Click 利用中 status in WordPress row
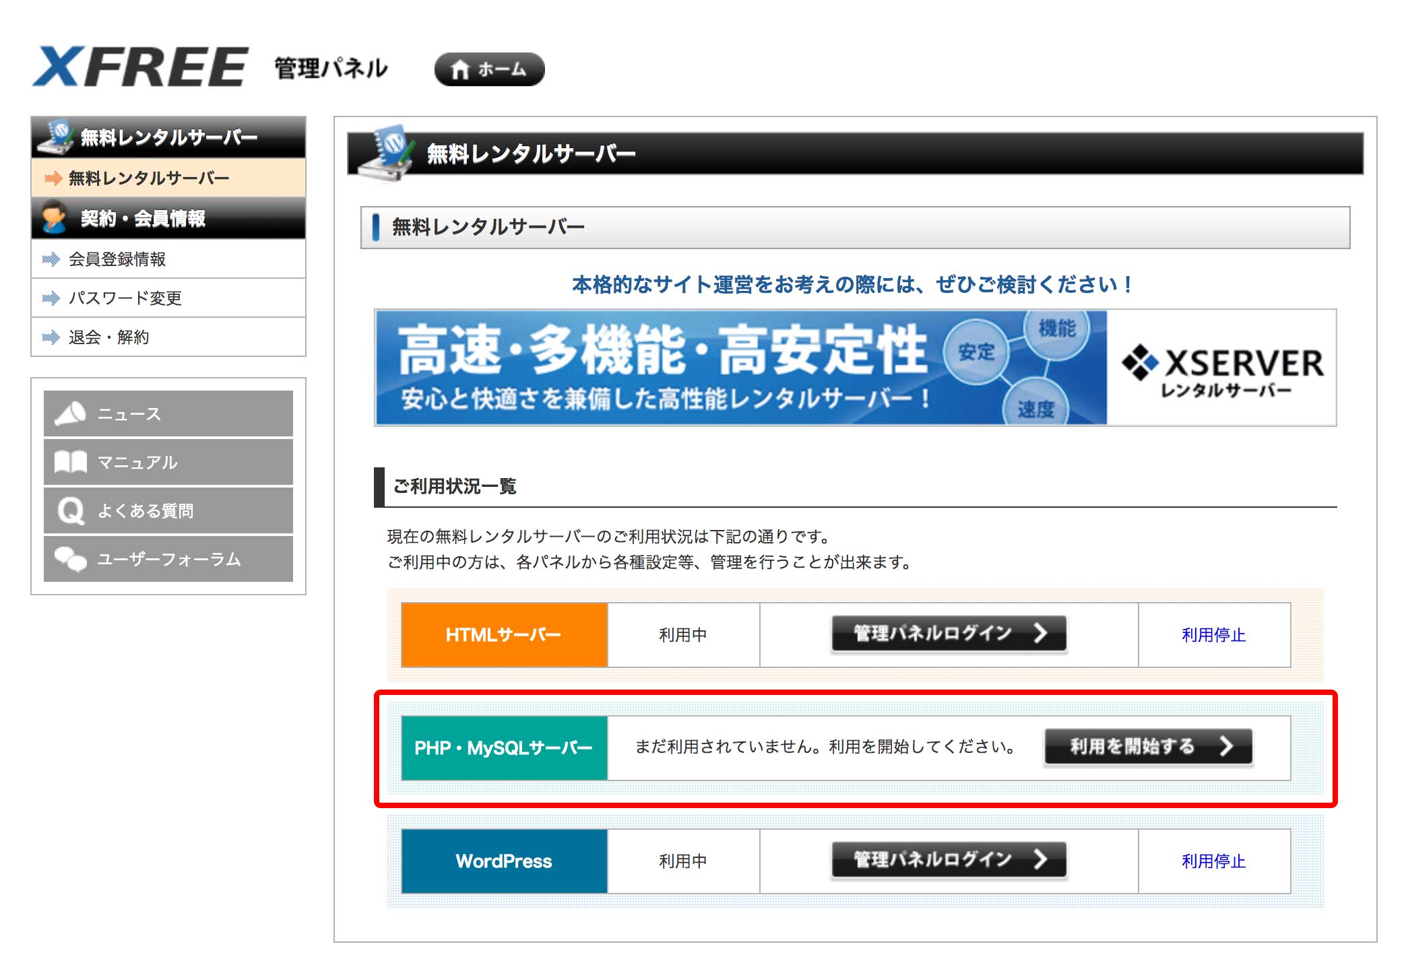The width and height of the screenshot is (1406, 965). click(683, 861)
